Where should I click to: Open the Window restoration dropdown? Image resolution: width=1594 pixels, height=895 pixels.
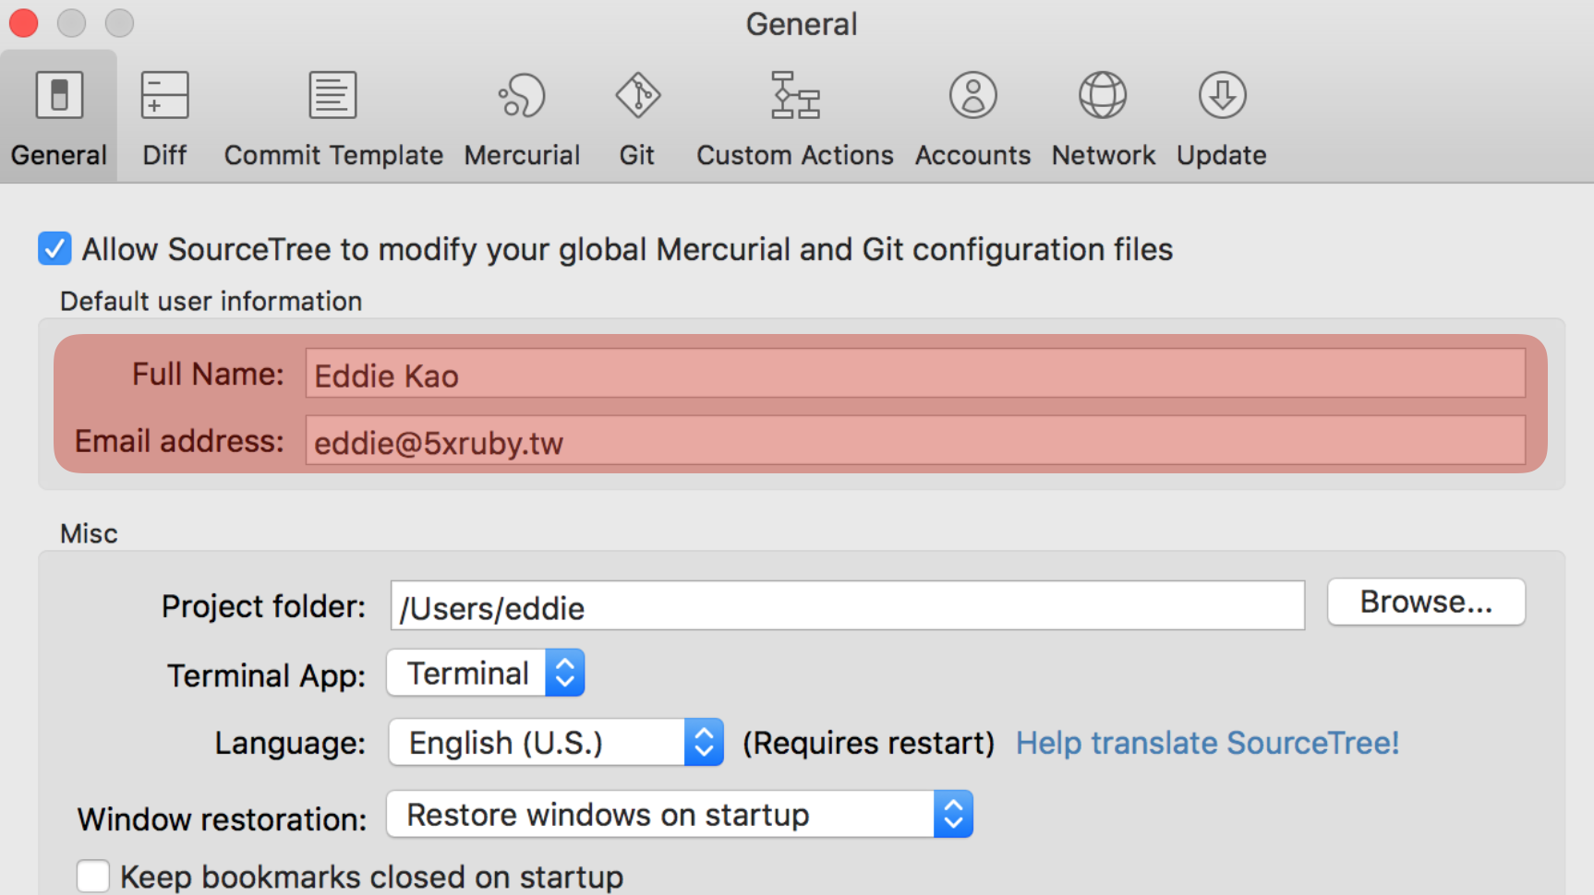679,815
